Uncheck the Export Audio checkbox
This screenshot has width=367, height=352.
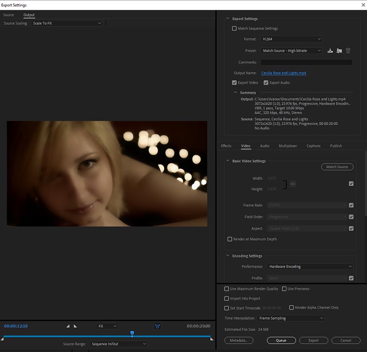(x=266, y=82)
